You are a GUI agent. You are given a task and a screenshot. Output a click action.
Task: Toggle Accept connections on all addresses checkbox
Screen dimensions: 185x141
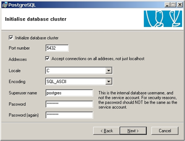click(47, 59)
